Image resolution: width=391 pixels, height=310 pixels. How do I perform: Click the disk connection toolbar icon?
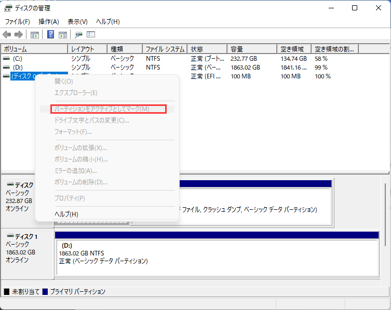[x=78, y=35]
